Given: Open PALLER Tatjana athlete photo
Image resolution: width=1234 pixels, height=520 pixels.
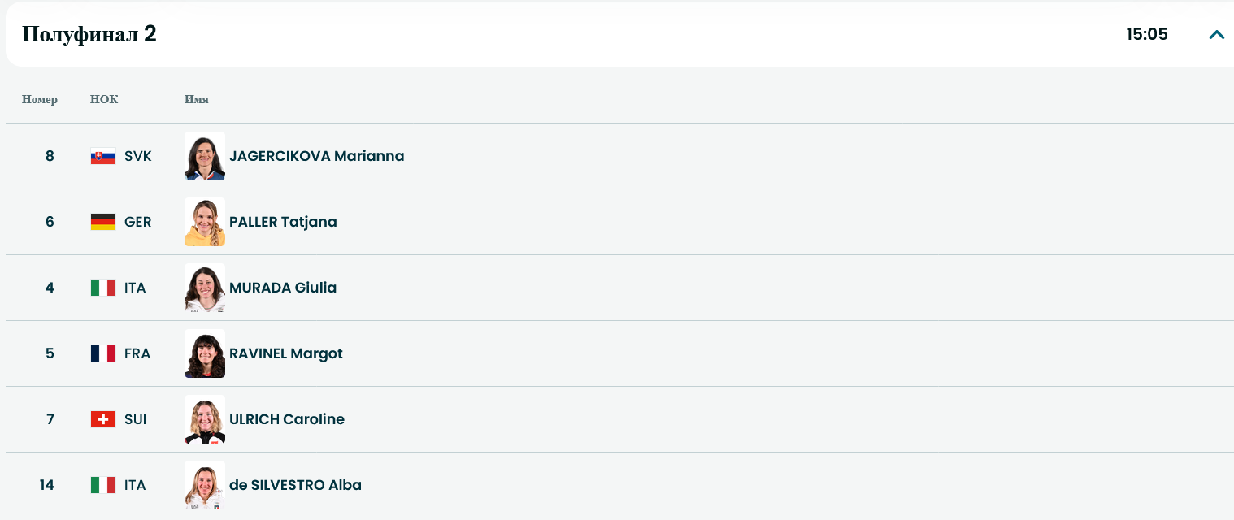Looking at the screenshot, I should (x=204, y=222).
